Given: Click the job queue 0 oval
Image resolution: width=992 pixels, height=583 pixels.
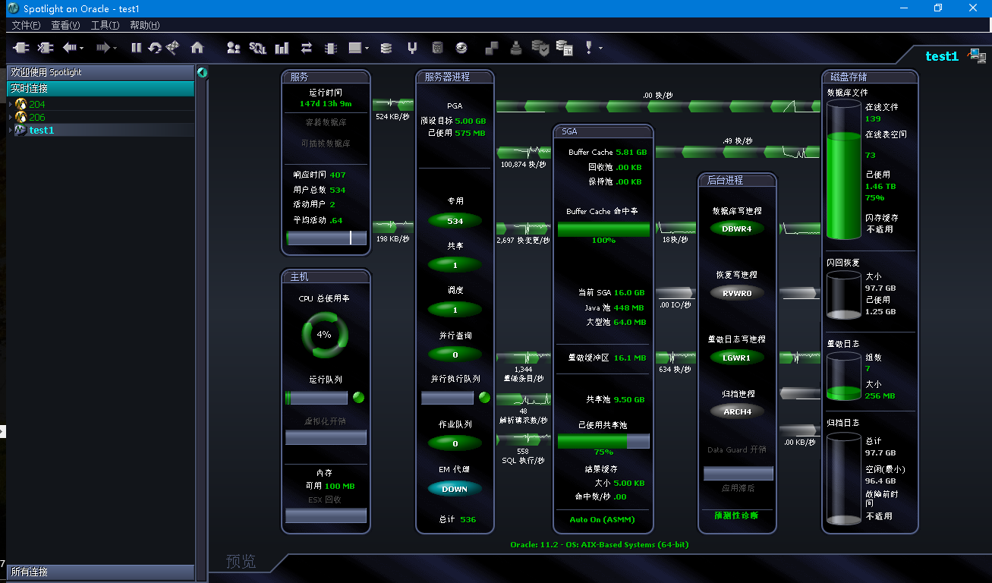Looking at the screenshot, I should 455,443.
